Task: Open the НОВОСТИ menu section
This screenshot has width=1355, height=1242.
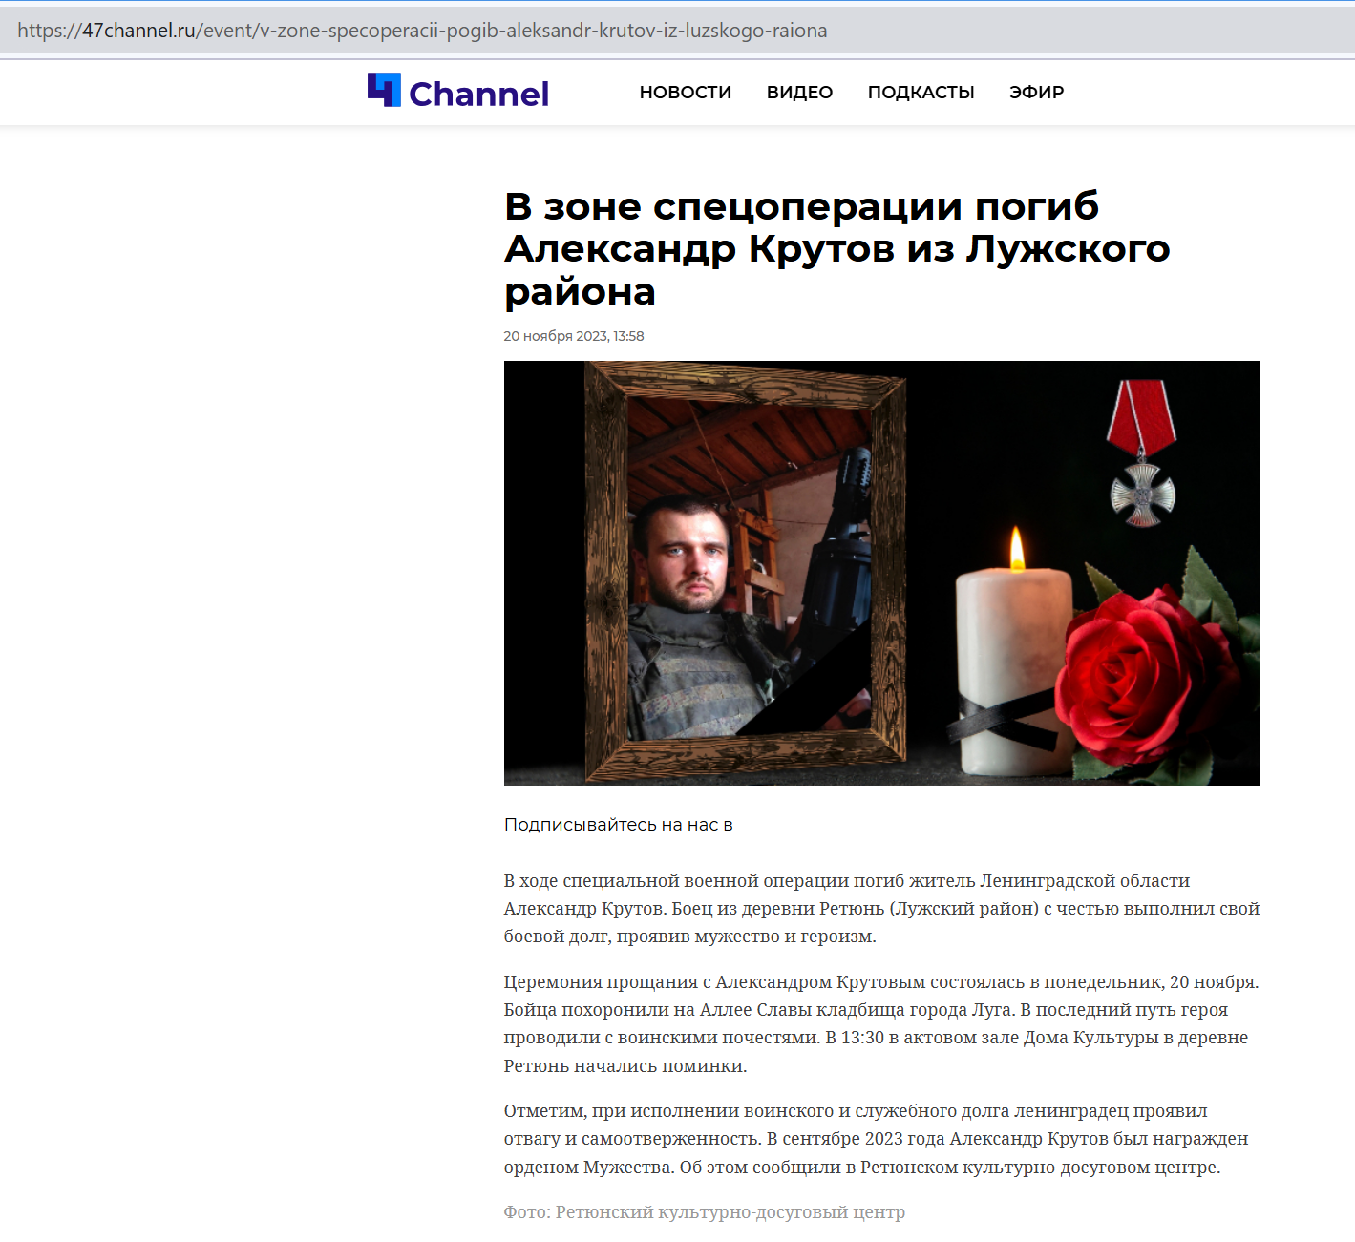Action: [685, 93]
